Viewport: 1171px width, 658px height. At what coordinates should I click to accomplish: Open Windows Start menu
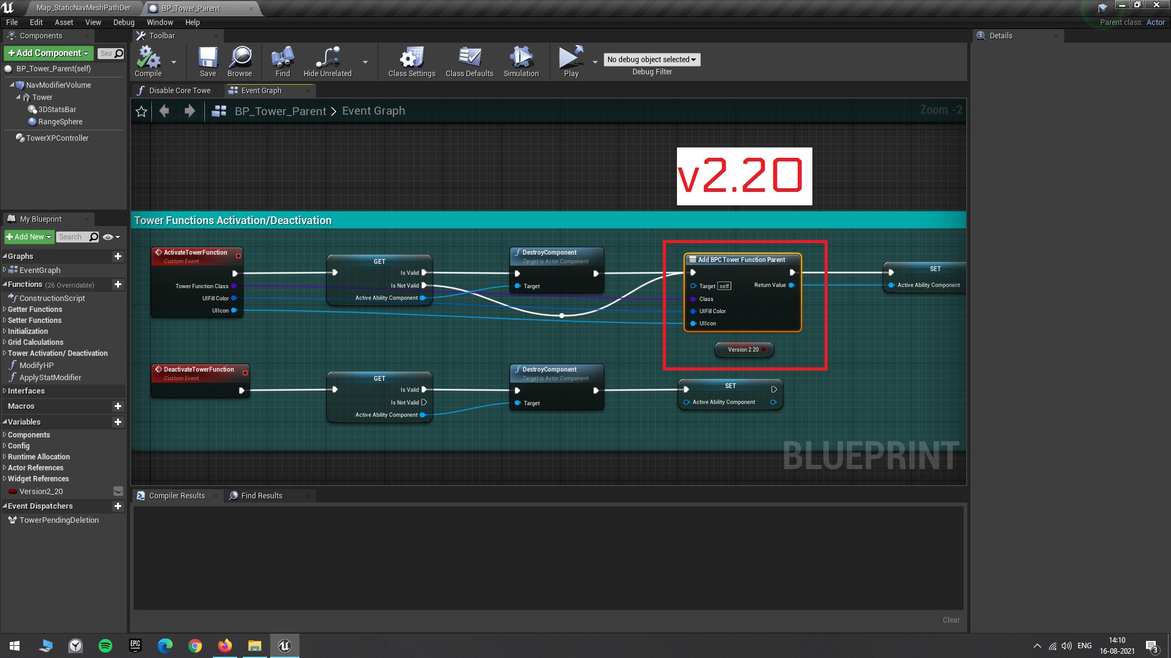(x=15, y=645)
